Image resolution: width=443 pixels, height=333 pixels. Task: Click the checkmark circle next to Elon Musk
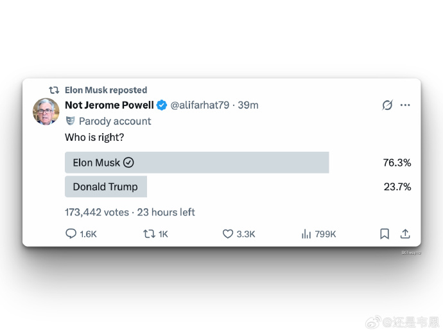[x=128, y=163]
